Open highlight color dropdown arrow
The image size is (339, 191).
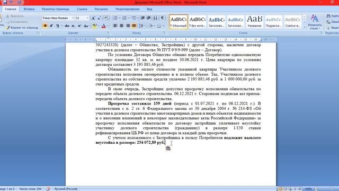[99, 26]
